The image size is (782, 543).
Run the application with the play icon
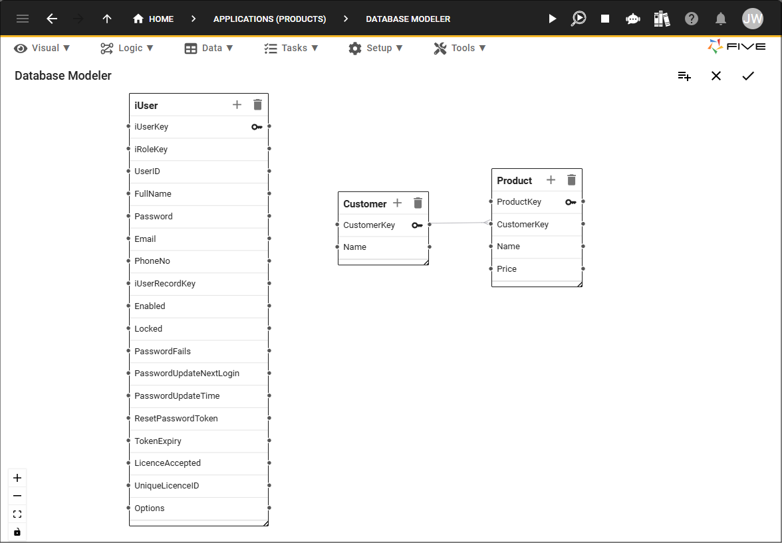[x=552, y=19]
